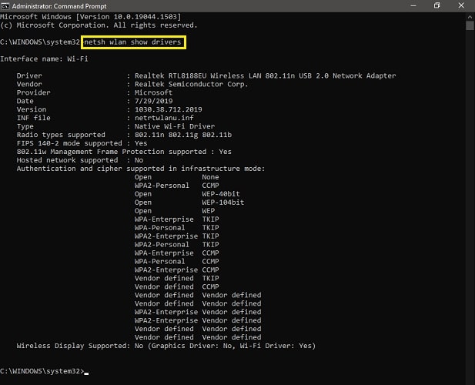The width and height of the screenshot is (475, 385).
Task: Click 'Hosted network supported' line
Action: coord(80,160)
